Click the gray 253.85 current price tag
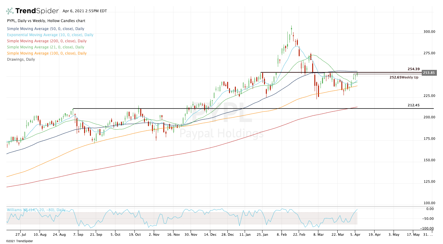Screen dimensions: 443x244 pyautogui.click(x=429, y=73)
